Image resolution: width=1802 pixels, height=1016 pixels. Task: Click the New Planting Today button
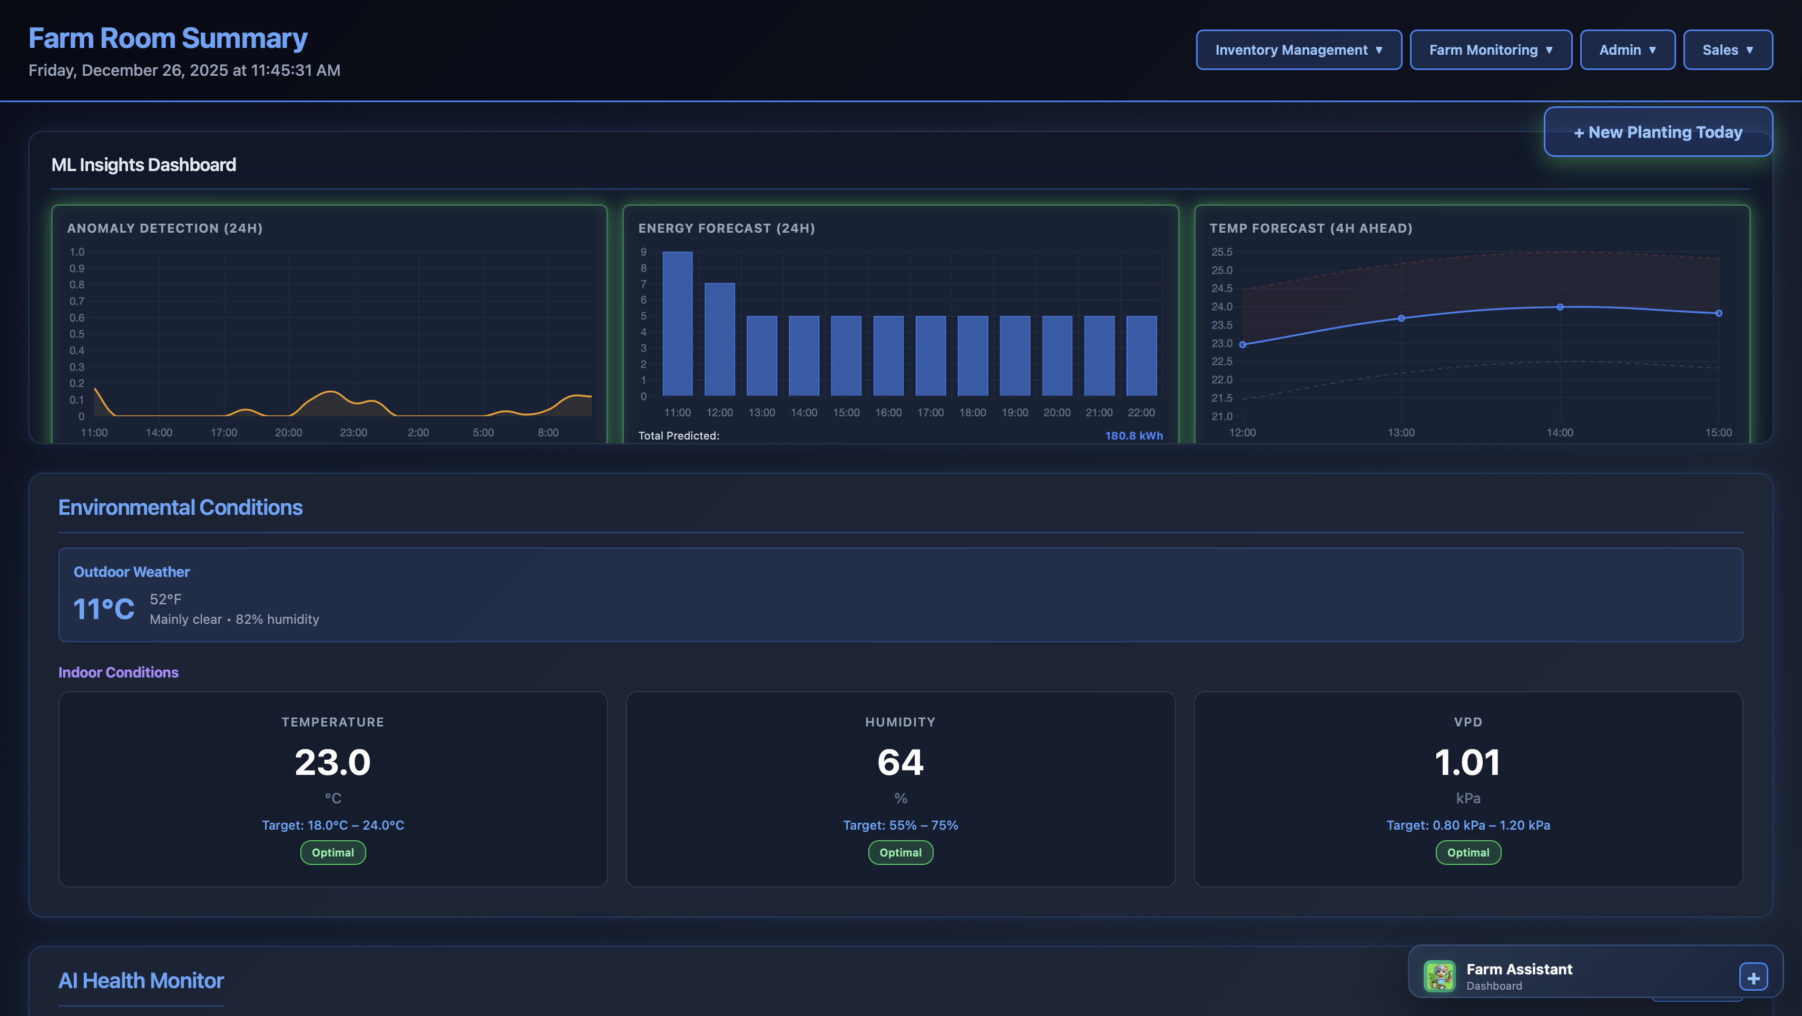pyautogui.click(x=1657, y=132)
